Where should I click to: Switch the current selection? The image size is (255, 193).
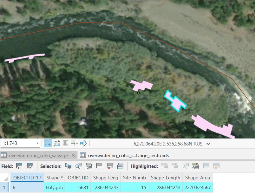point(89,166)
